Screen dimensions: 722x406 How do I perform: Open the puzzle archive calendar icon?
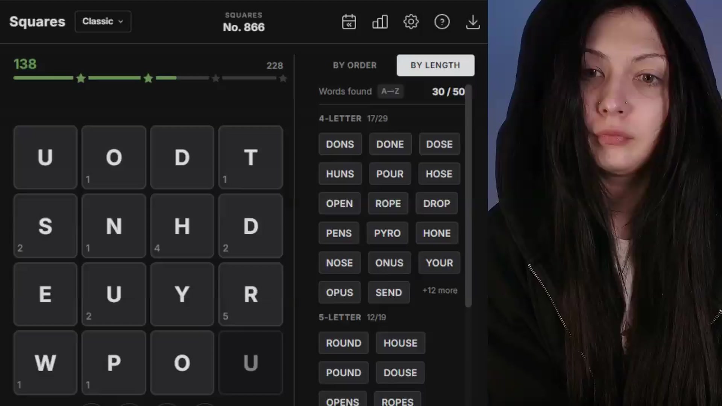point(349,22)
